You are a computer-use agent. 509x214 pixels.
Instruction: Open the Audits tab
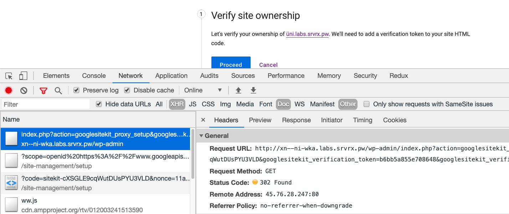point(209,76)
